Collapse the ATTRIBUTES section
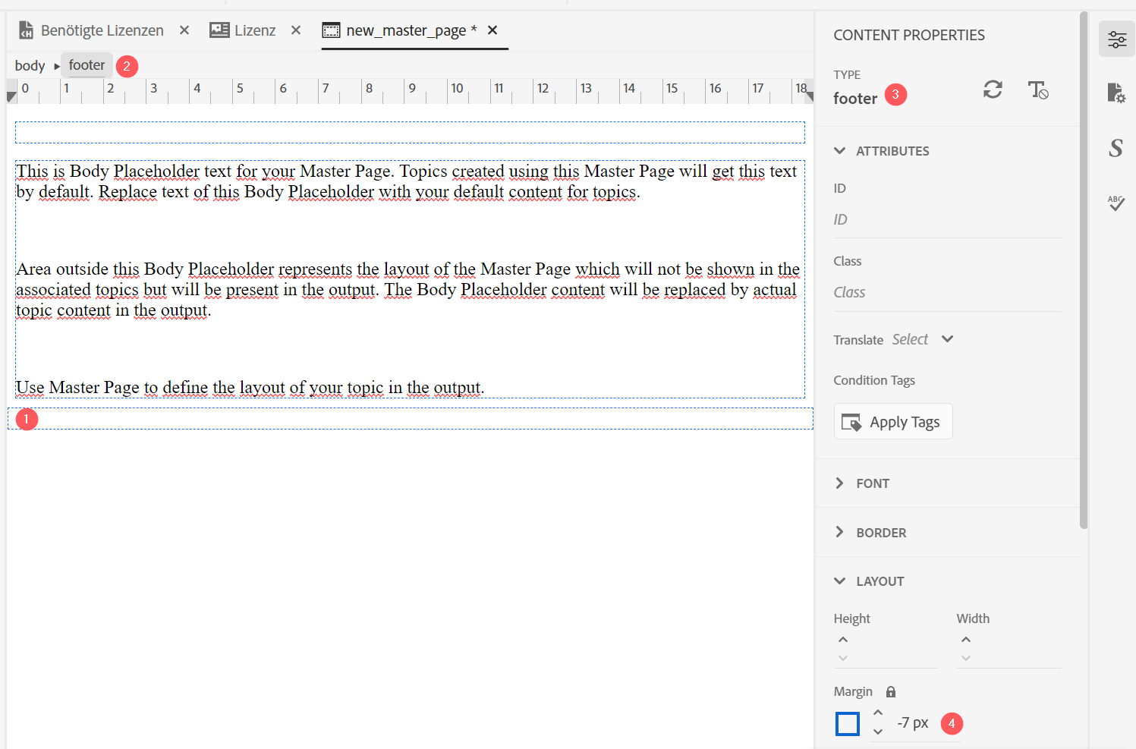 840,150
